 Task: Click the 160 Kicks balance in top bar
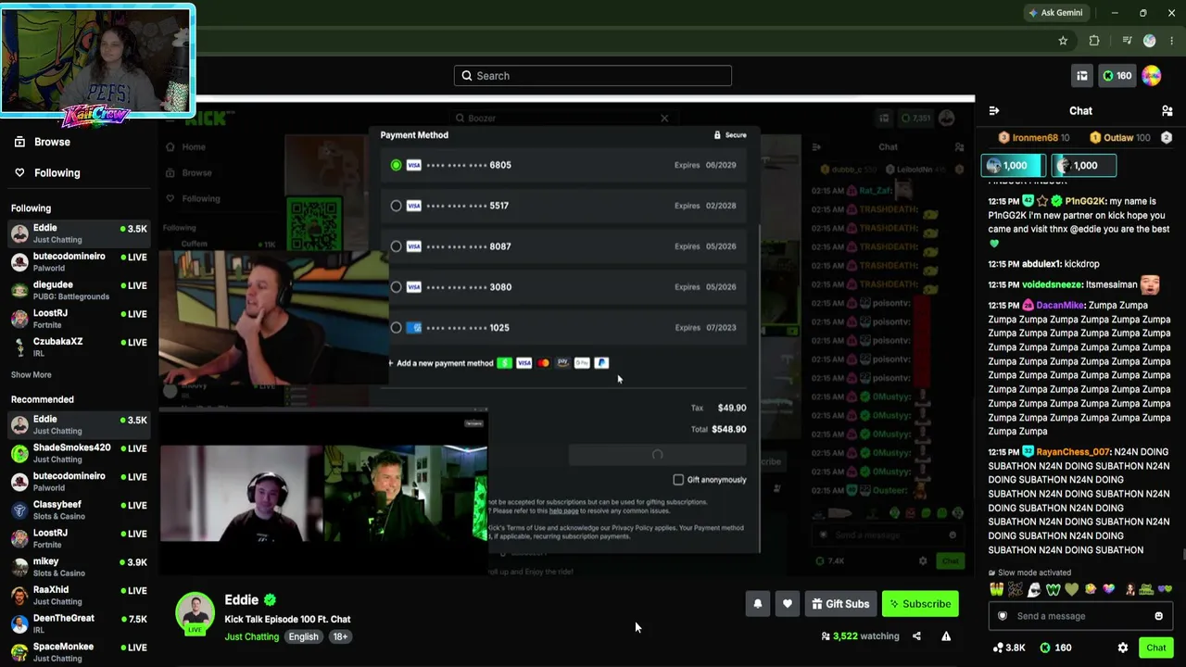tap(1116, 76)
